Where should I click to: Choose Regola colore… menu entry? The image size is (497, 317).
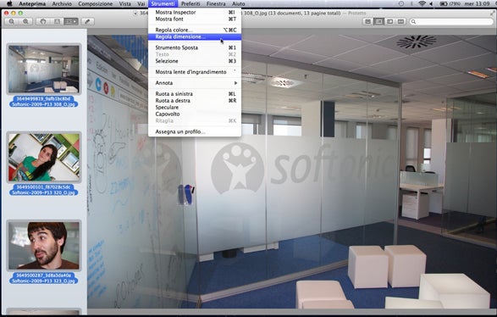click(195, 30)
